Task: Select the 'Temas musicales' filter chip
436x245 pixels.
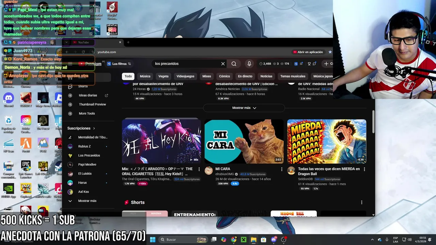Action: [x=293, y=76]
